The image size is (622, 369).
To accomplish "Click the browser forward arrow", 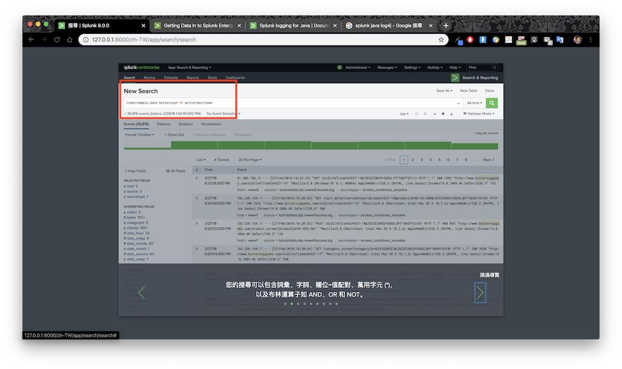I will click(44, 39).
